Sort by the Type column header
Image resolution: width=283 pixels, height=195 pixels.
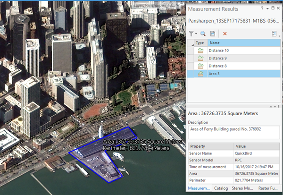click(x=200, y=43)
